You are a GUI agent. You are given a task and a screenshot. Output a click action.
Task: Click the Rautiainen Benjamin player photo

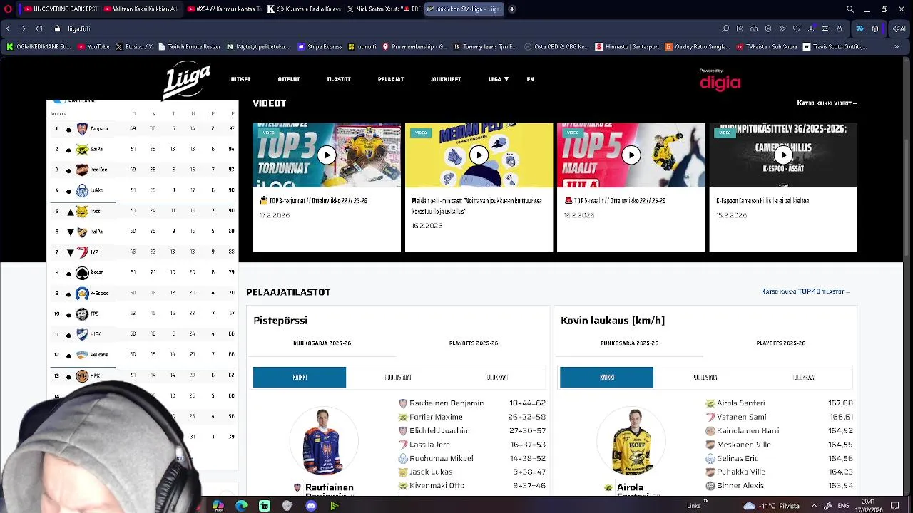323,442
